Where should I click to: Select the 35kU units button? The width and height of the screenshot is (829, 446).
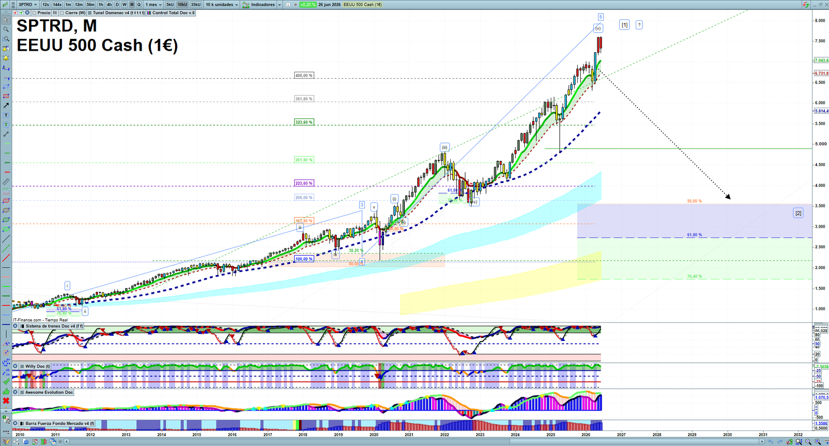coord(196,5)
